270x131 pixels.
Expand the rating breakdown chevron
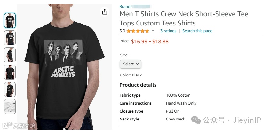[x=153, y=31]
